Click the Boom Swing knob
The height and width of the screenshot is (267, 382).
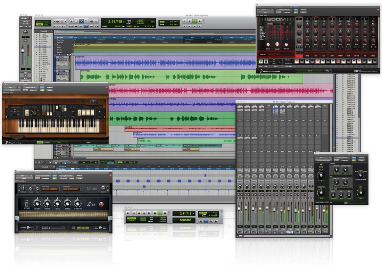tap(268, 45)
